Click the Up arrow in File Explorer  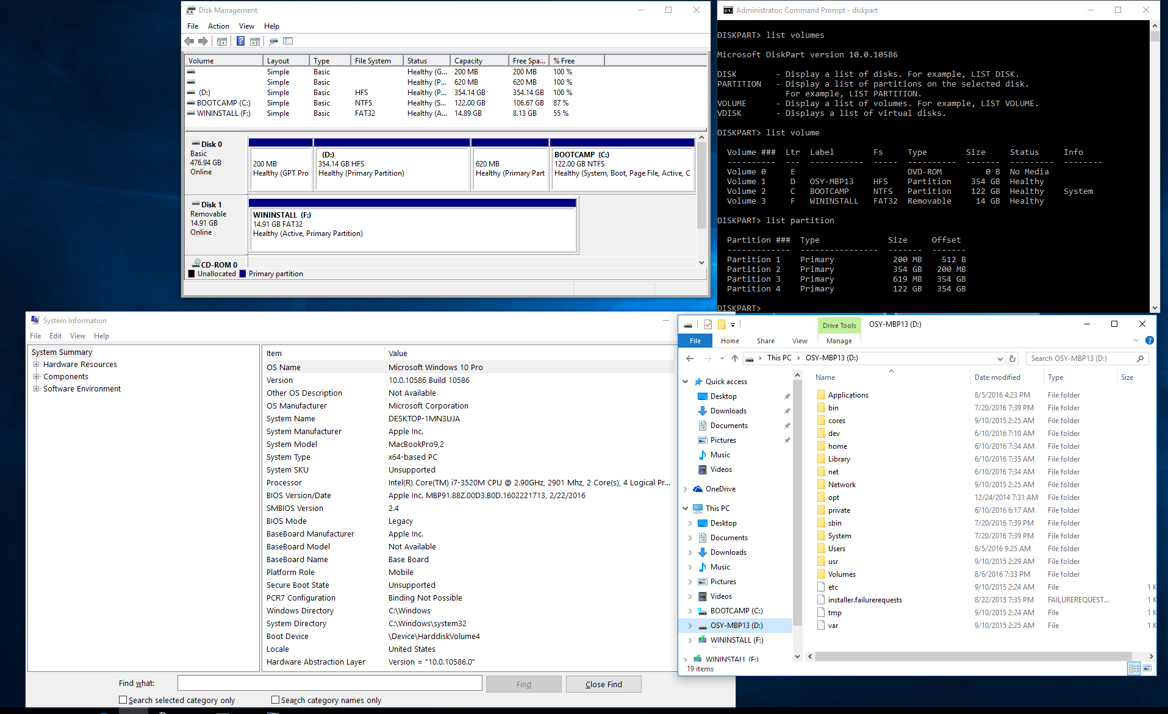pos(735,359)
